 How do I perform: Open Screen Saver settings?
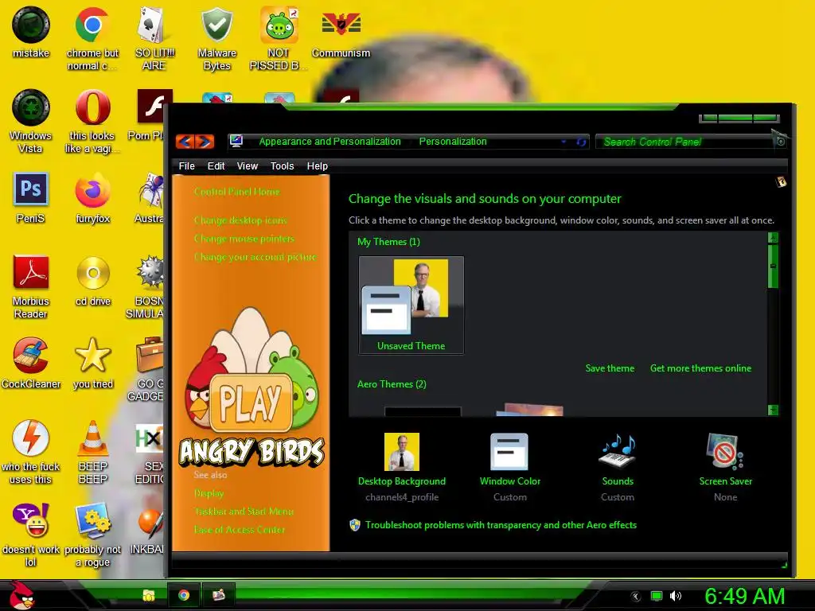click(726, 467)
